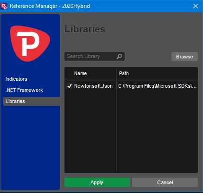Switch to the .NET Framework section
The image size is (203, 193).
coord(24,90)
